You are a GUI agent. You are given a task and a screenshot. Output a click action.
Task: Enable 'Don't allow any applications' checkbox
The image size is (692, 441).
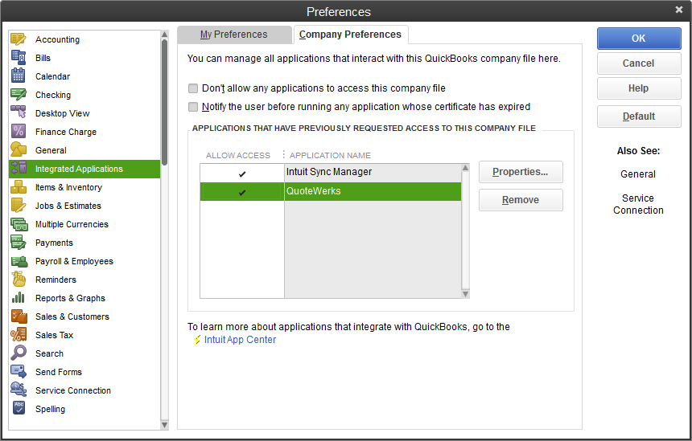tap(193, 88)
